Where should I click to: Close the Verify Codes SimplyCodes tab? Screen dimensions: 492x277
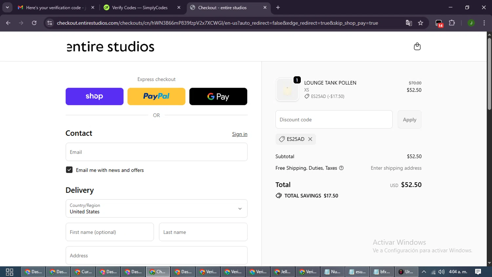pyautogui.click(x=179, y=8)
